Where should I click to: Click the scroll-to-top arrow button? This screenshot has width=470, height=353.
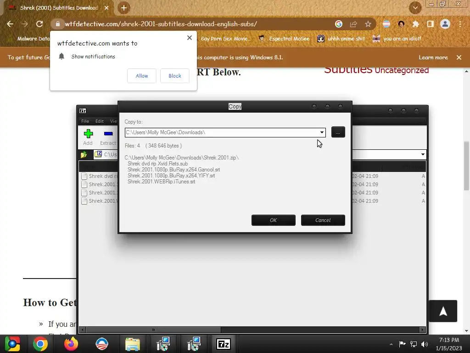[x=443, y=311]
